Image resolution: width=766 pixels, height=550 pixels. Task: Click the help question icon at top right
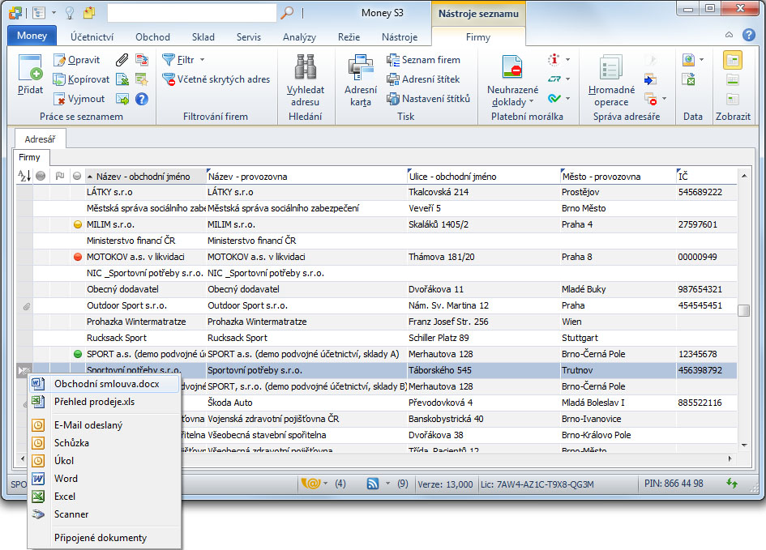coord(748,35)
